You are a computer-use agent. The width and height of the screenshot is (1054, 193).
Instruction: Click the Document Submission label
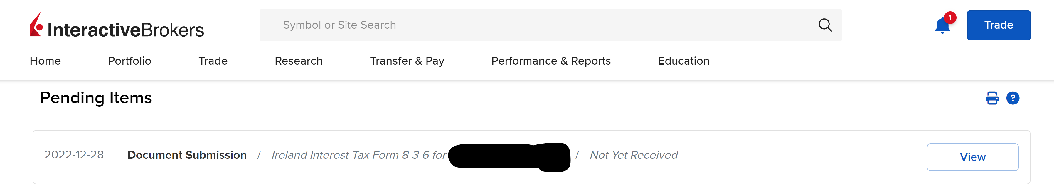[x=187, y=155]
